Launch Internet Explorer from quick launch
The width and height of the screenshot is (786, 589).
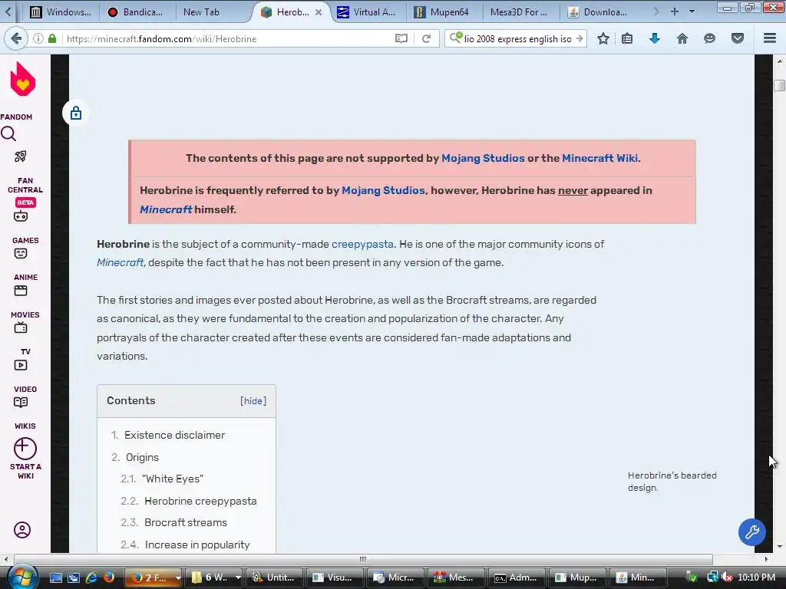point(91,577)
